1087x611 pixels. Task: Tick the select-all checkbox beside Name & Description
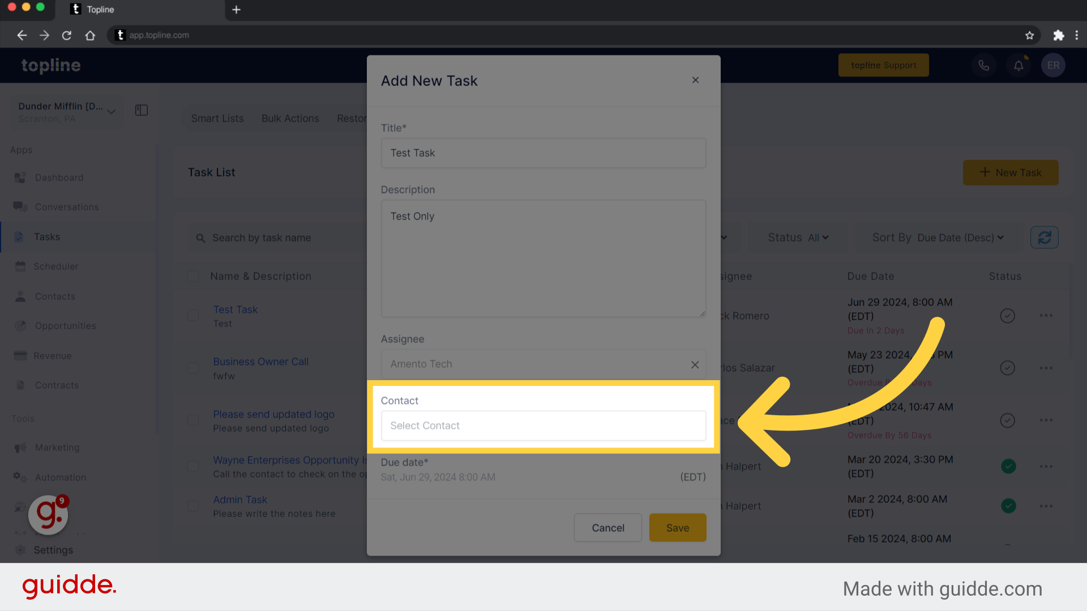(193, 276)
